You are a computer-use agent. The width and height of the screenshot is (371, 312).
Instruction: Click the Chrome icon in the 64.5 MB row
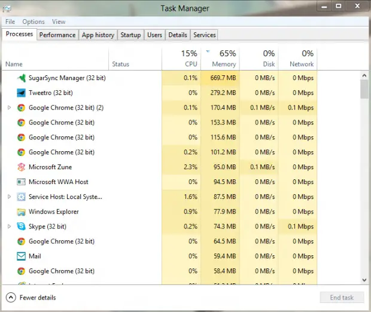click(x=22, y=241)
